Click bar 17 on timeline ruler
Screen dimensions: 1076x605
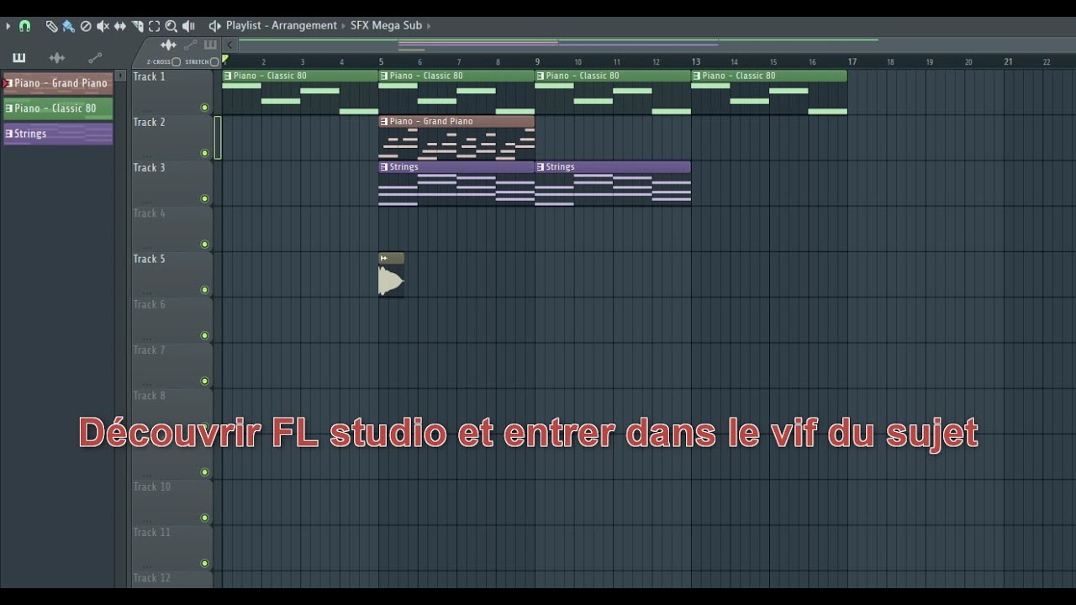click(852, 62)
